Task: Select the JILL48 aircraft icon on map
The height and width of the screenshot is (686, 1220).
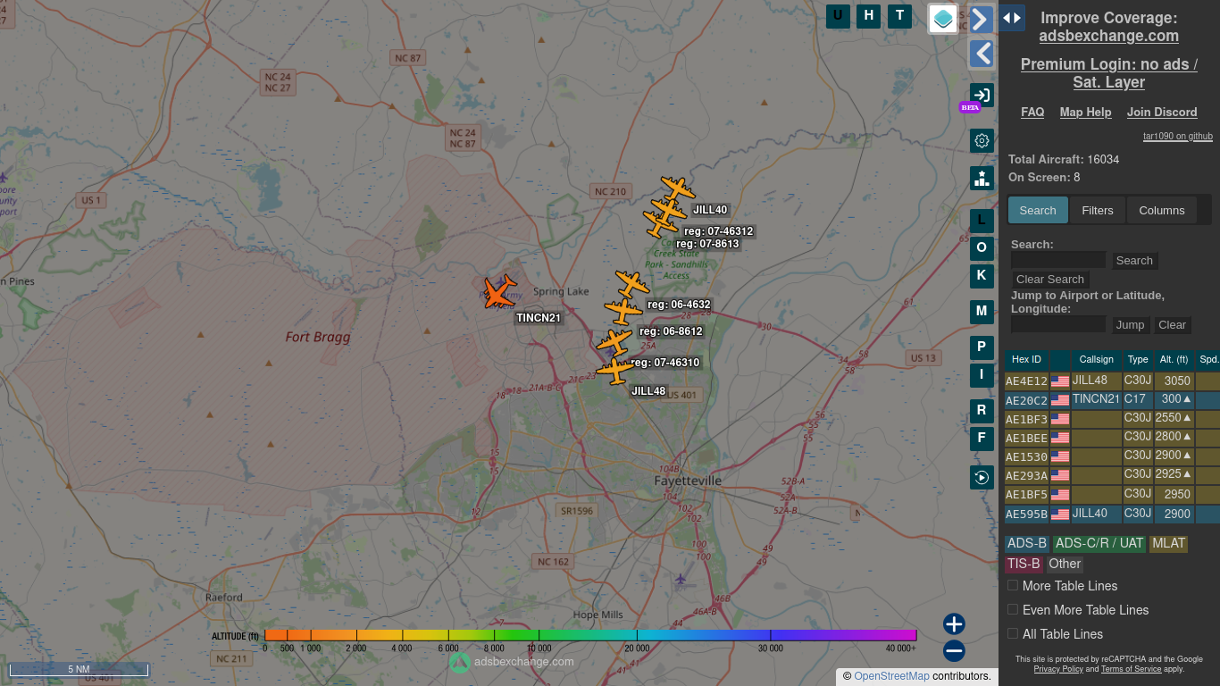Action: [x=614, y=369]
